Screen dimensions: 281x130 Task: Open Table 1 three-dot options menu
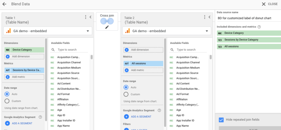click(86, 17)
